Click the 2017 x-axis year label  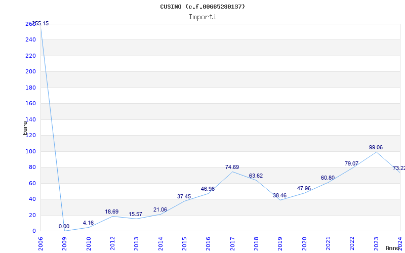click(x=232, y=244)
